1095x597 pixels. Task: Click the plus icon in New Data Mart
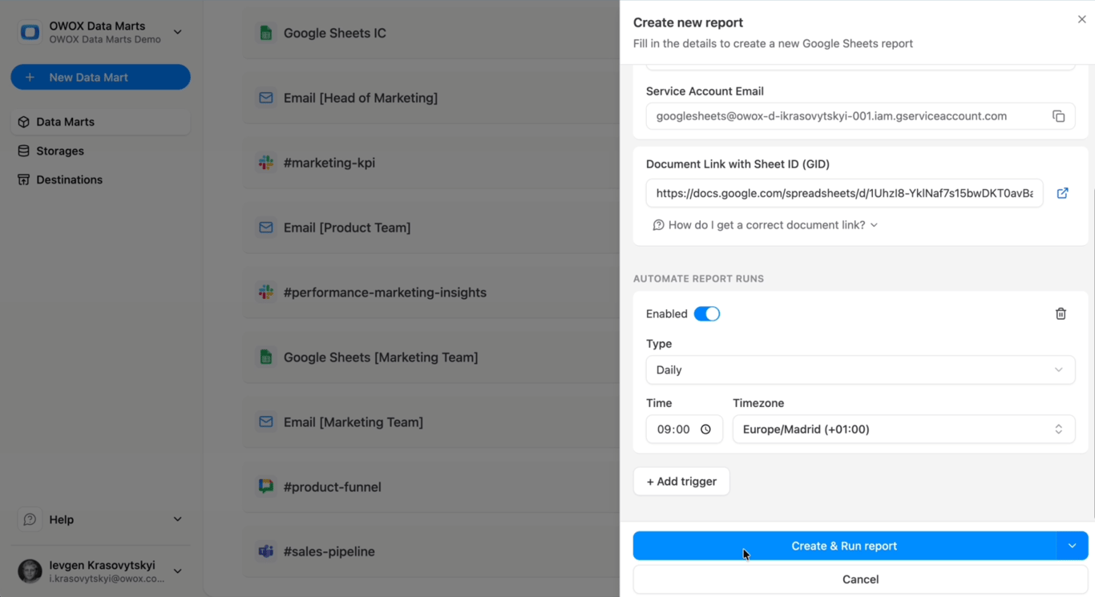click(30, 77)
